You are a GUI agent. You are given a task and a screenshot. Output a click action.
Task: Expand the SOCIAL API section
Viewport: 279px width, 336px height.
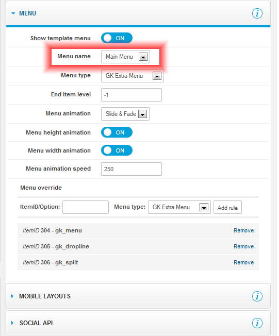tap(12, 323)
